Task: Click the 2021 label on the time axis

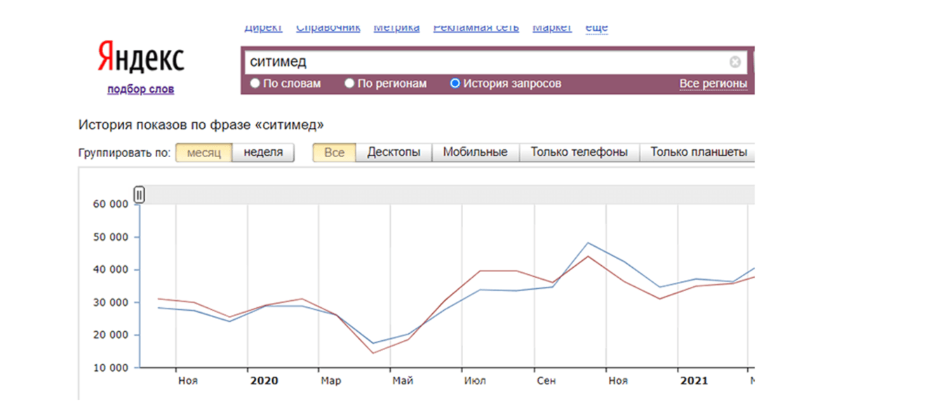Action: (694, 381)
